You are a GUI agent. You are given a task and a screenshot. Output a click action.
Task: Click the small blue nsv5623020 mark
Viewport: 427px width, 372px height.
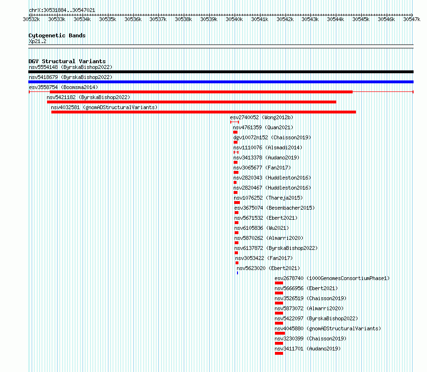(237, 273)
